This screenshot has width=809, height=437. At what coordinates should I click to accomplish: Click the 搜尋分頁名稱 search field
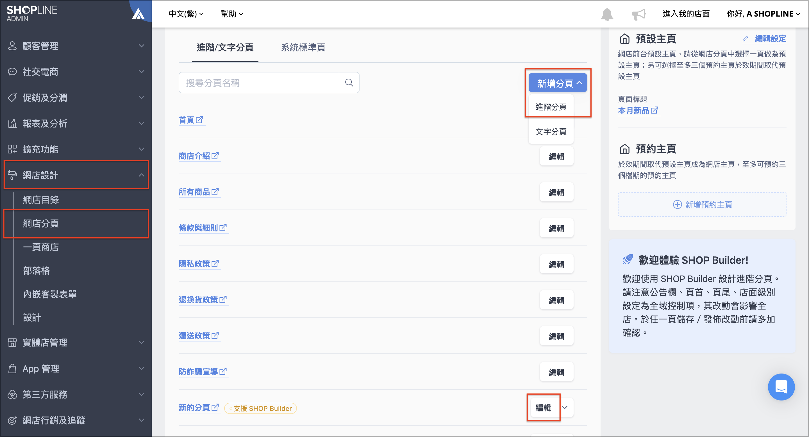click(259, 83)
